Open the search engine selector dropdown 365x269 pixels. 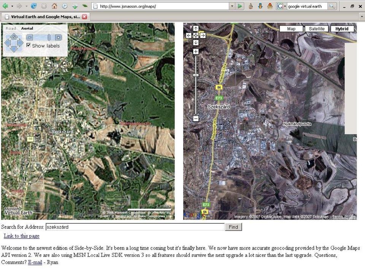pos(285,6)
